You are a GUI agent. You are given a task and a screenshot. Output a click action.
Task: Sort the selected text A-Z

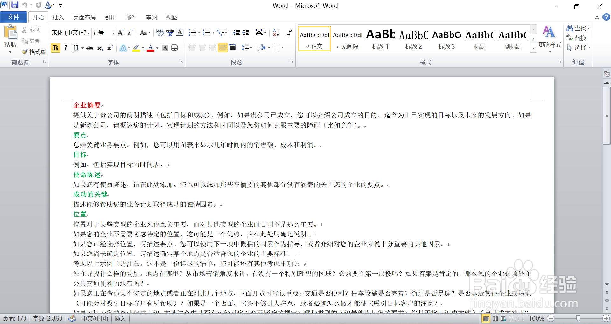pyautogui.click(x=276, y=32)
